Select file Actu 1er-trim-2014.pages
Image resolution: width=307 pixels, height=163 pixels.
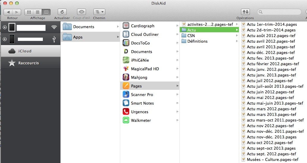pyautogui.click(x=272, y=24)
